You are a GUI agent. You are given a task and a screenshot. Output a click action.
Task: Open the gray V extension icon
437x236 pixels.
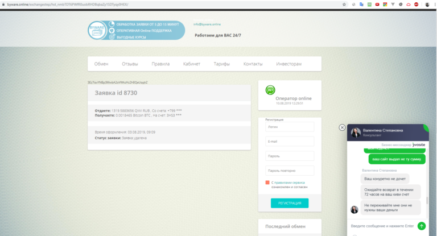coord(393,5)
